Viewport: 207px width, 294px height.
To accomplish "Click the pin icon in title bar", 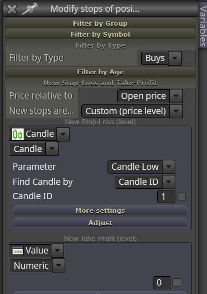I will 30,9.
